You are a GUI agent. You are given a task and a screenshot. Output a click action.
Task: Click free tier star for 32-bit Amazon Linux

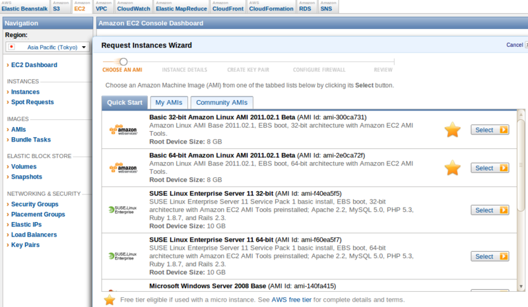[x=452, y=130]
